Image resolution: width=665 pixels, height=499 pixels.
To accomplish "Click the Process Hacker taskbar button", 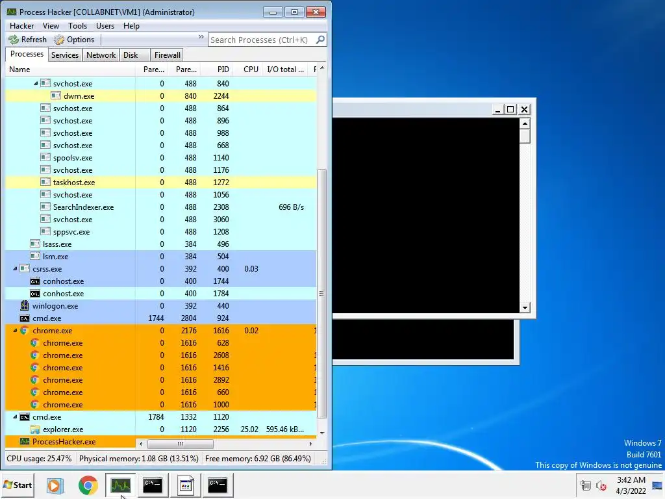I will coord(120,485).
